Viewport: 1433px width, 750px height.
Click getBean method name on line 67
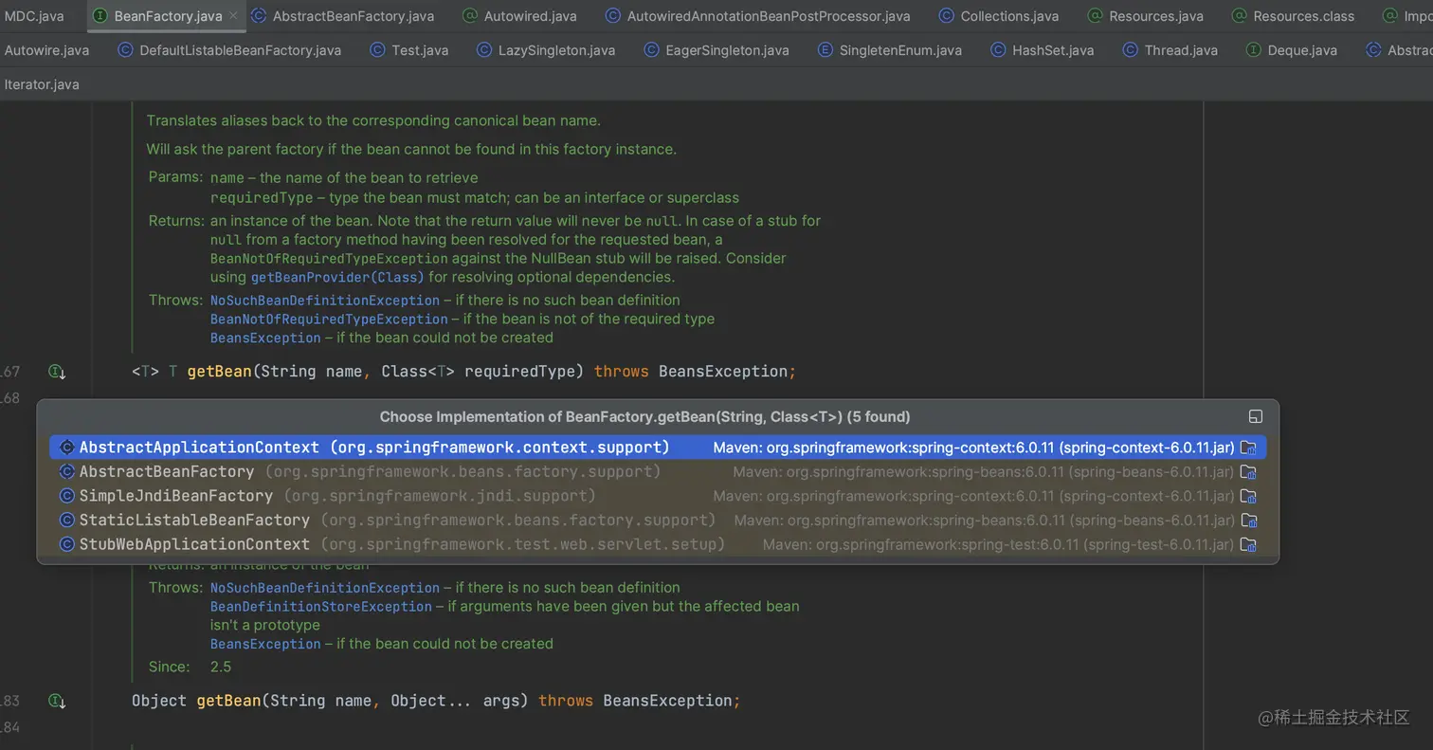coord(219,372)
